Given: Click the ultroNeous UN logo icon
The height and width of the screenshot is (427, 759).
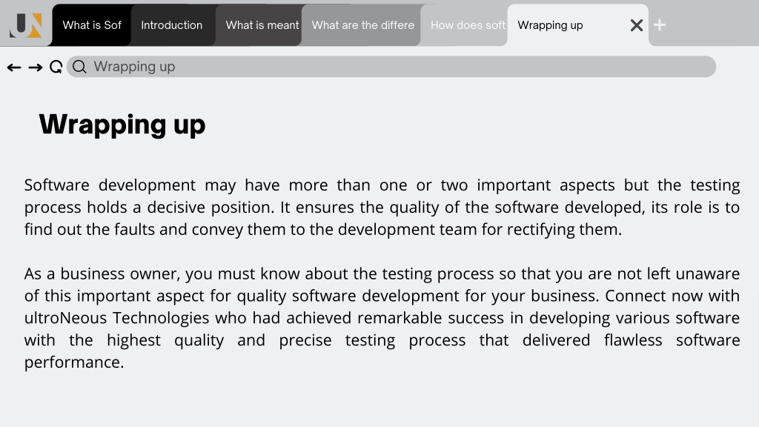Looking at the screenshot, I should (x=26, y=25).
